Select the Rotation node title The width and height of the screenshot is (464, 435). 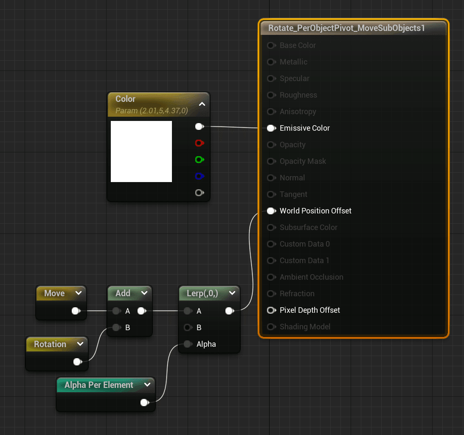50,344
